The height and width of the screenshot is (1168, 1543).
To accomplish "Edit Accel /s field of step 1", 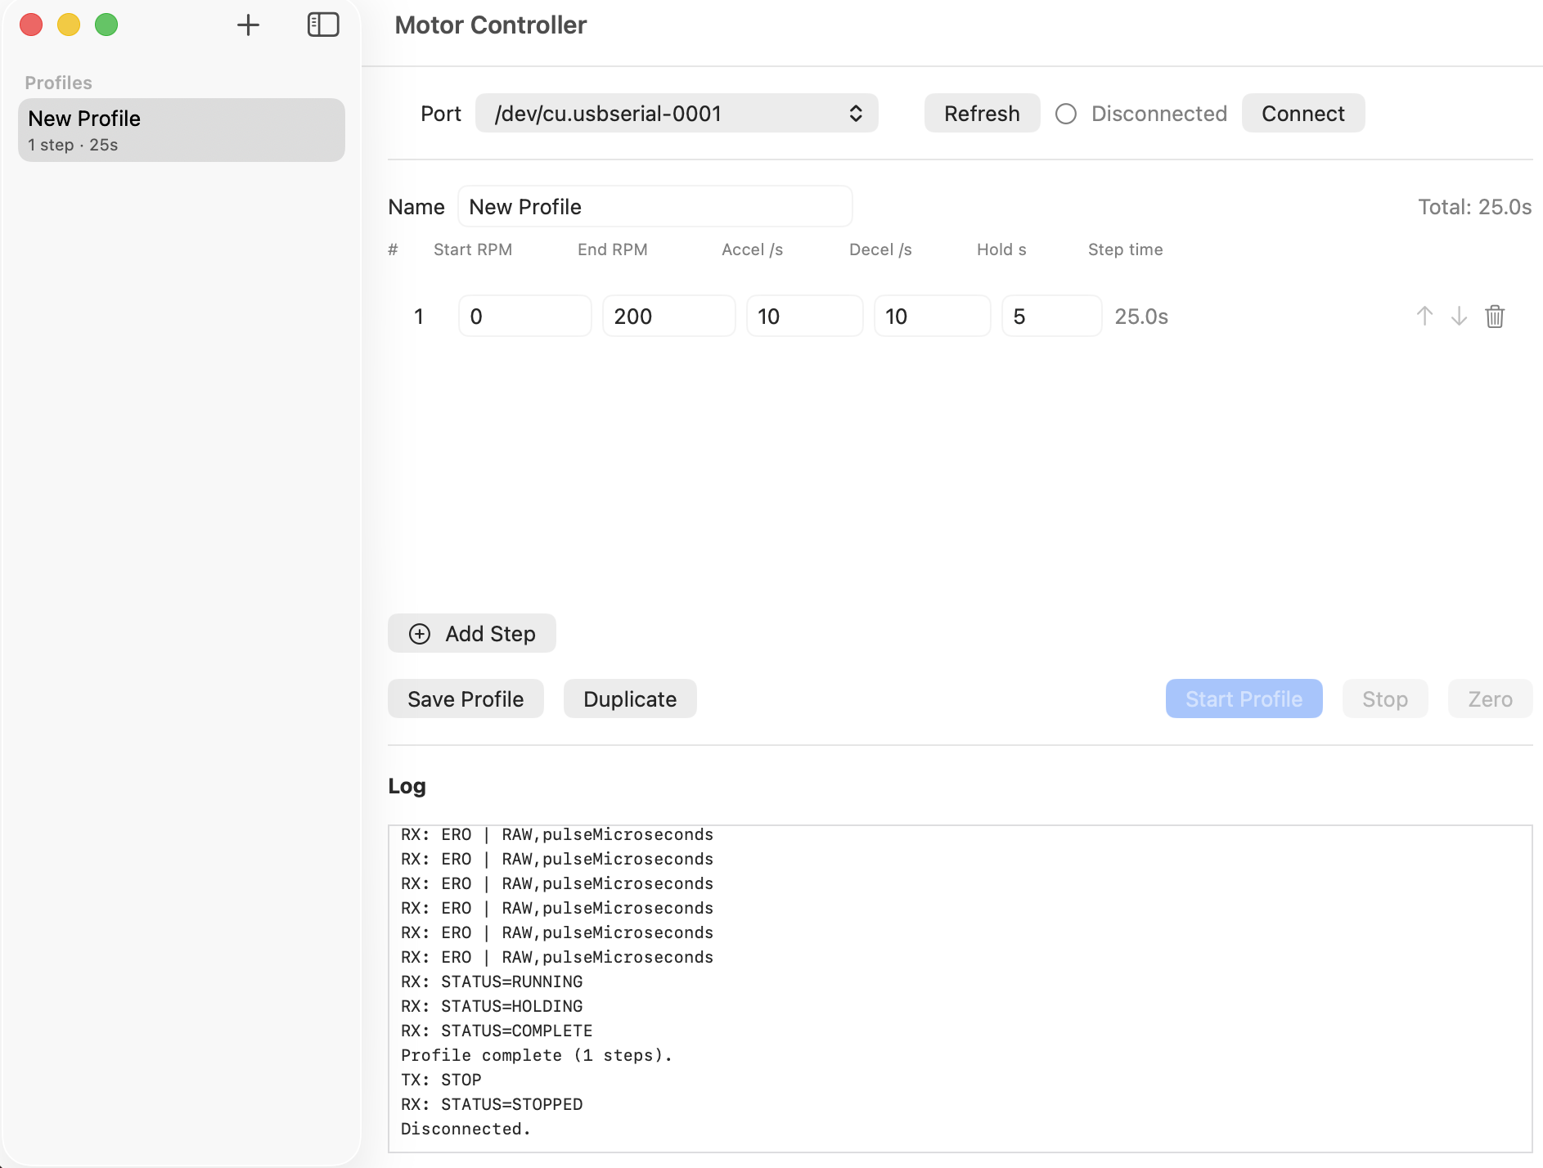I will 804,316.
